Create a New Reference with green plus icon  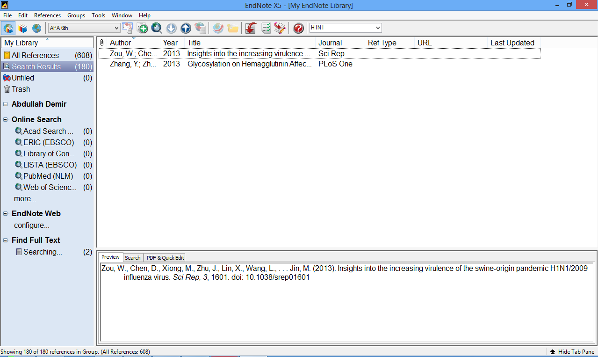pos(142,28)
